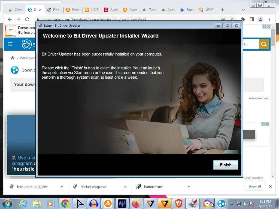Click the AdChoices icon on sidebar ad
Screen dimensions: 279x209
click(263, 124)
